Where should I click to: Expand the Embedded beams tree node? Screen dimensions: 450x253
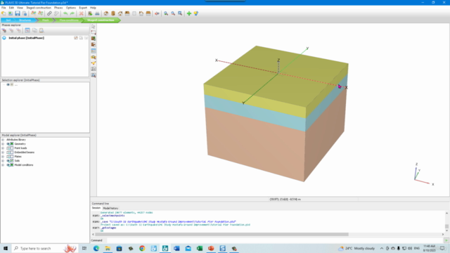coord(3,153)
